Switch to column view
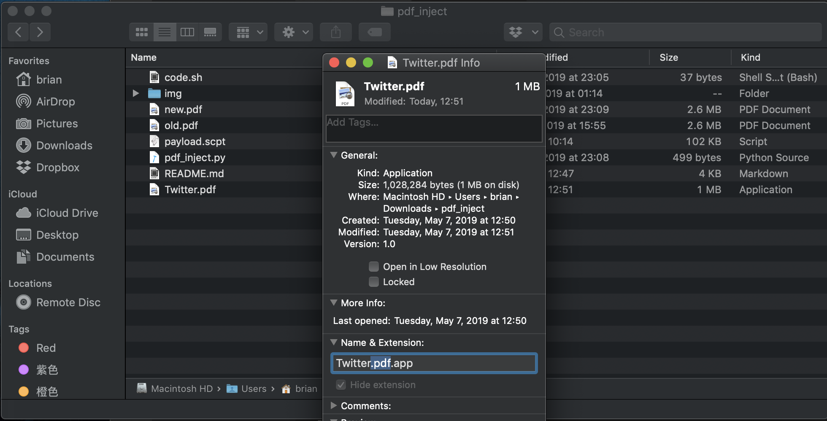Screen dimensions: 827x421 point(187,32)
